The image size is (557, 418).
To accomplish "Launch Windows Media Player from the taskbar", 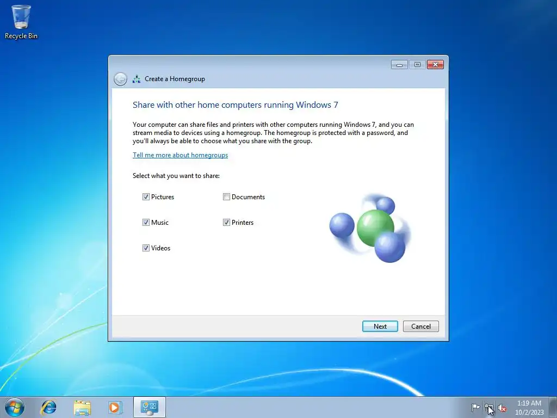I will click(x=115, y=407).
